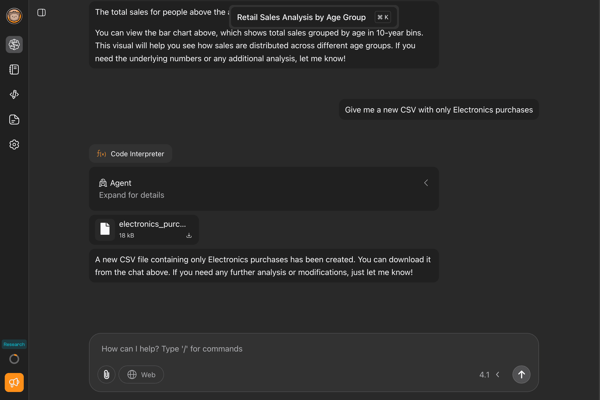Download the electronics_purc CSV file
The width and height of the screenshot is (600, 400).
tap(189, 235)
